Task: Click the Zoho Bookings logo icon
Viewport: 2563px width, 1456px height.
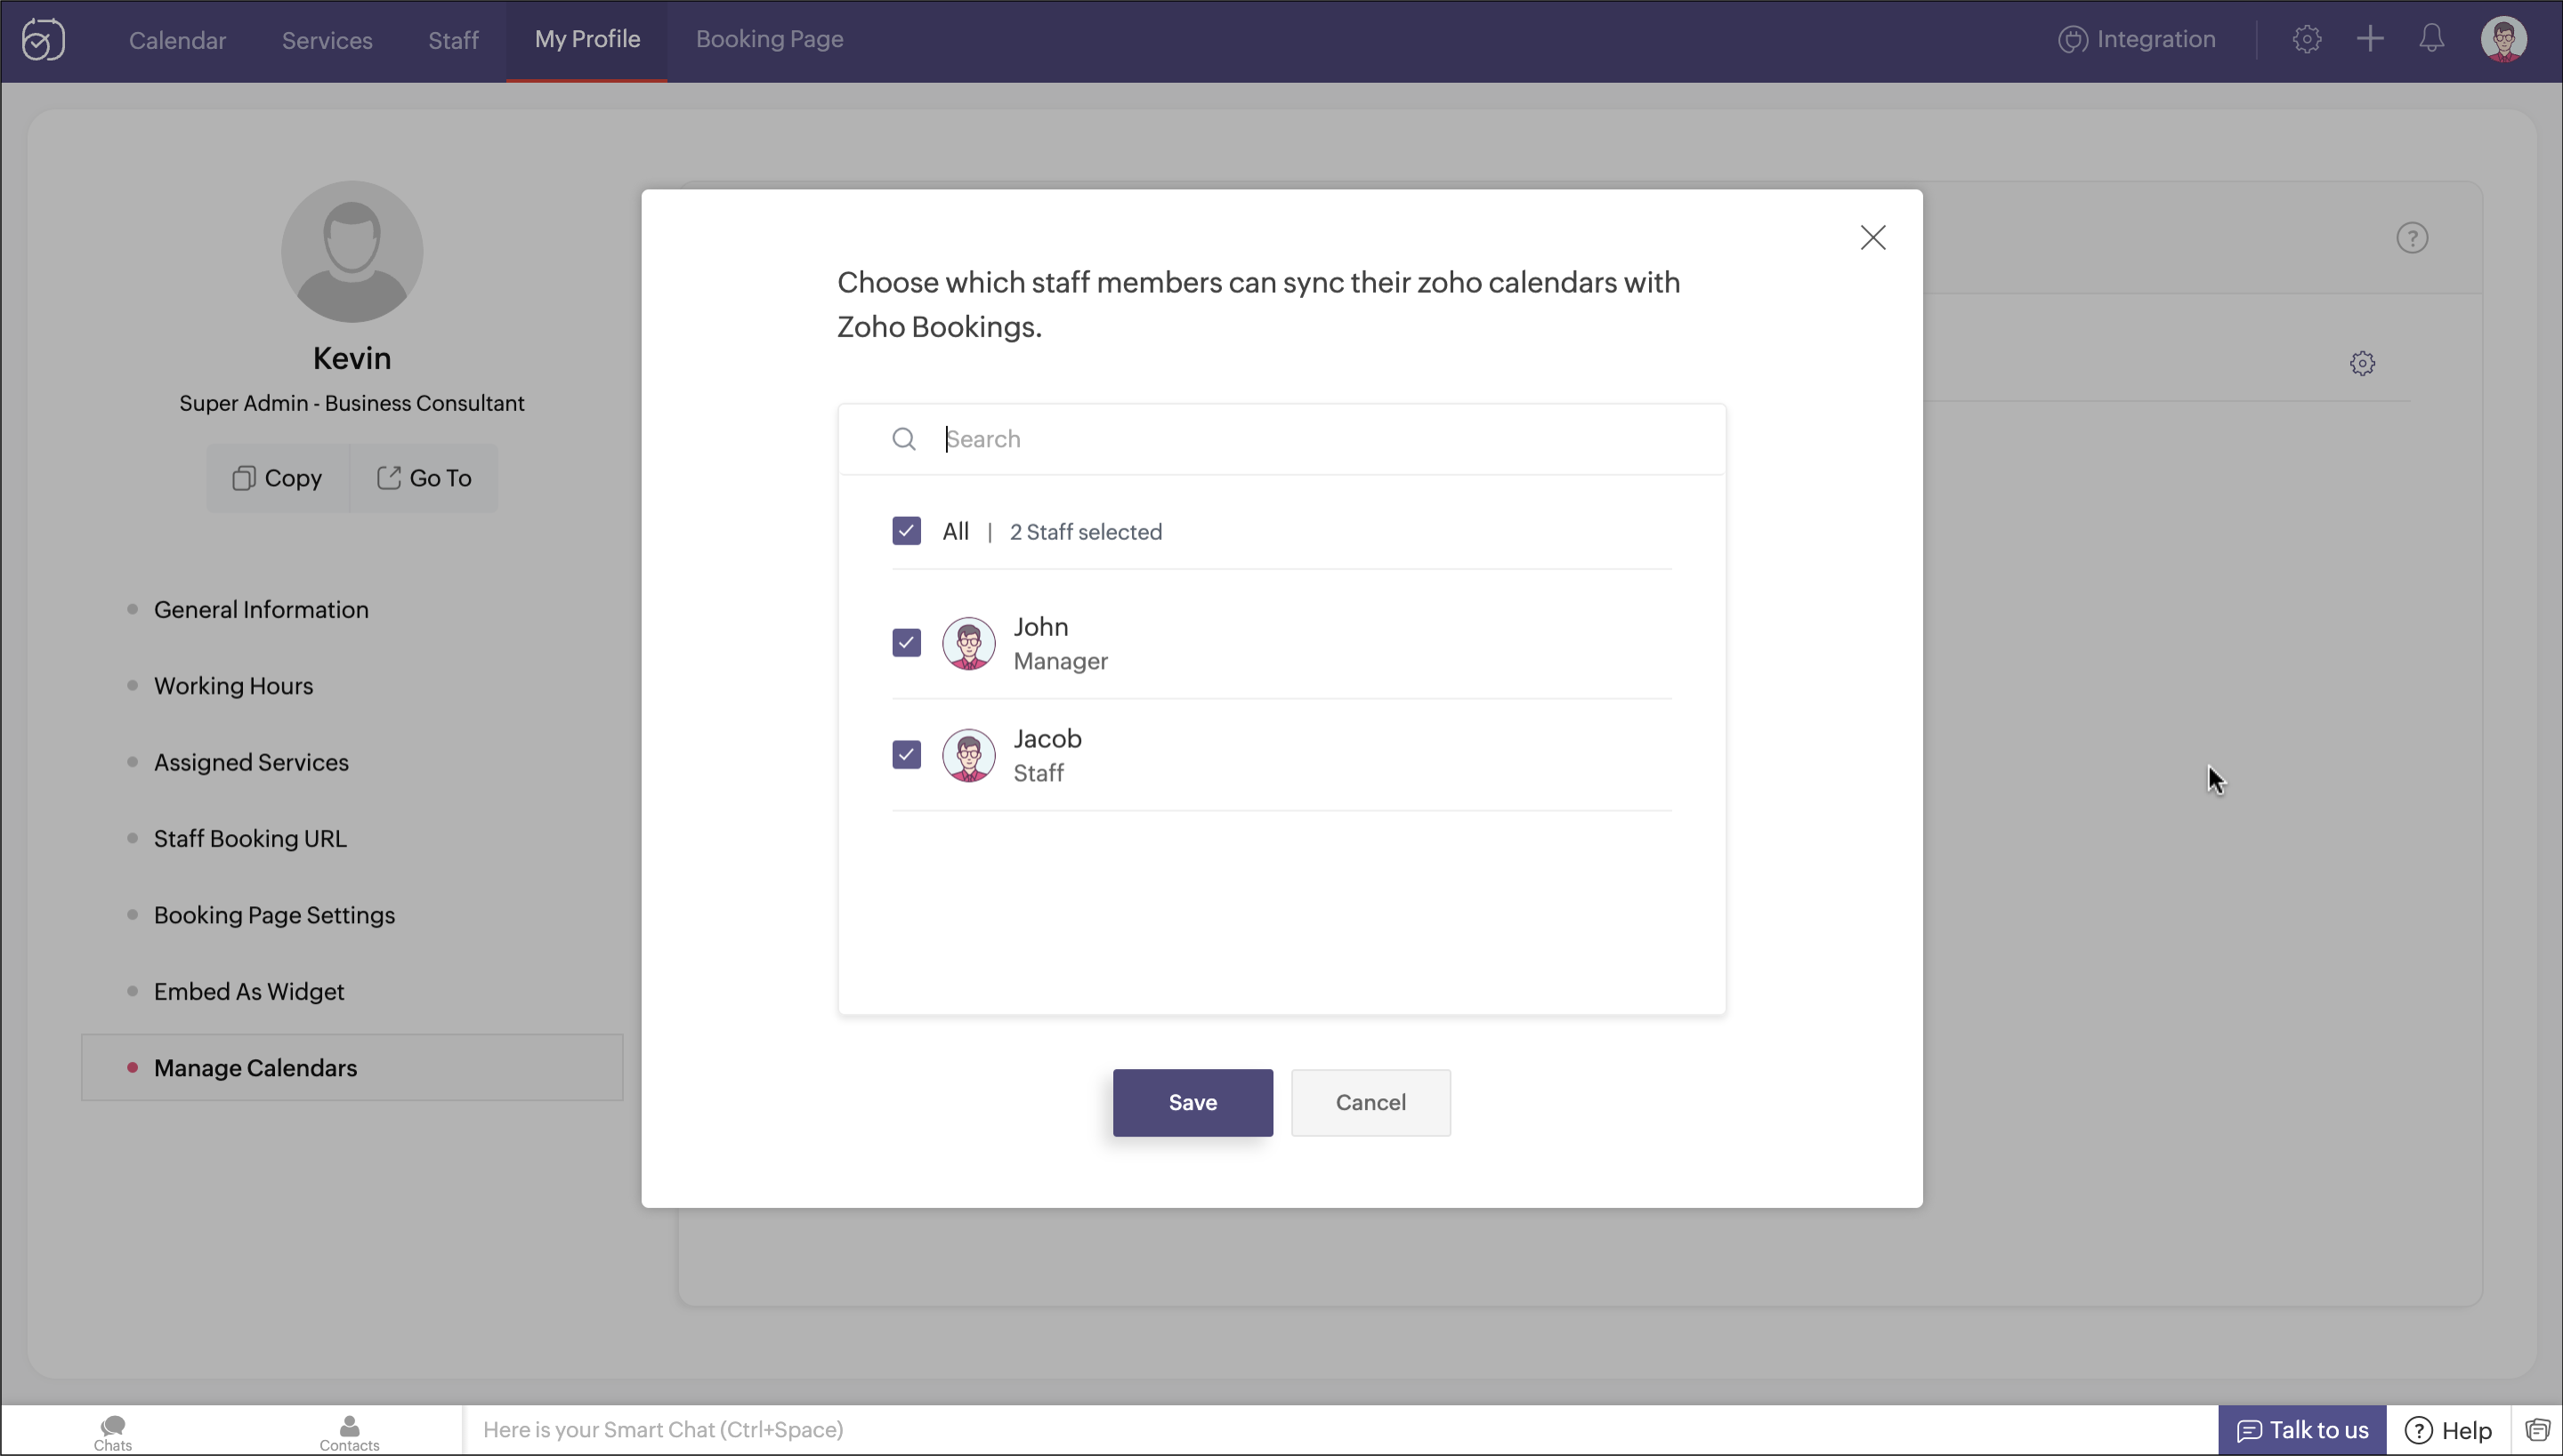Action: point(43,40)
